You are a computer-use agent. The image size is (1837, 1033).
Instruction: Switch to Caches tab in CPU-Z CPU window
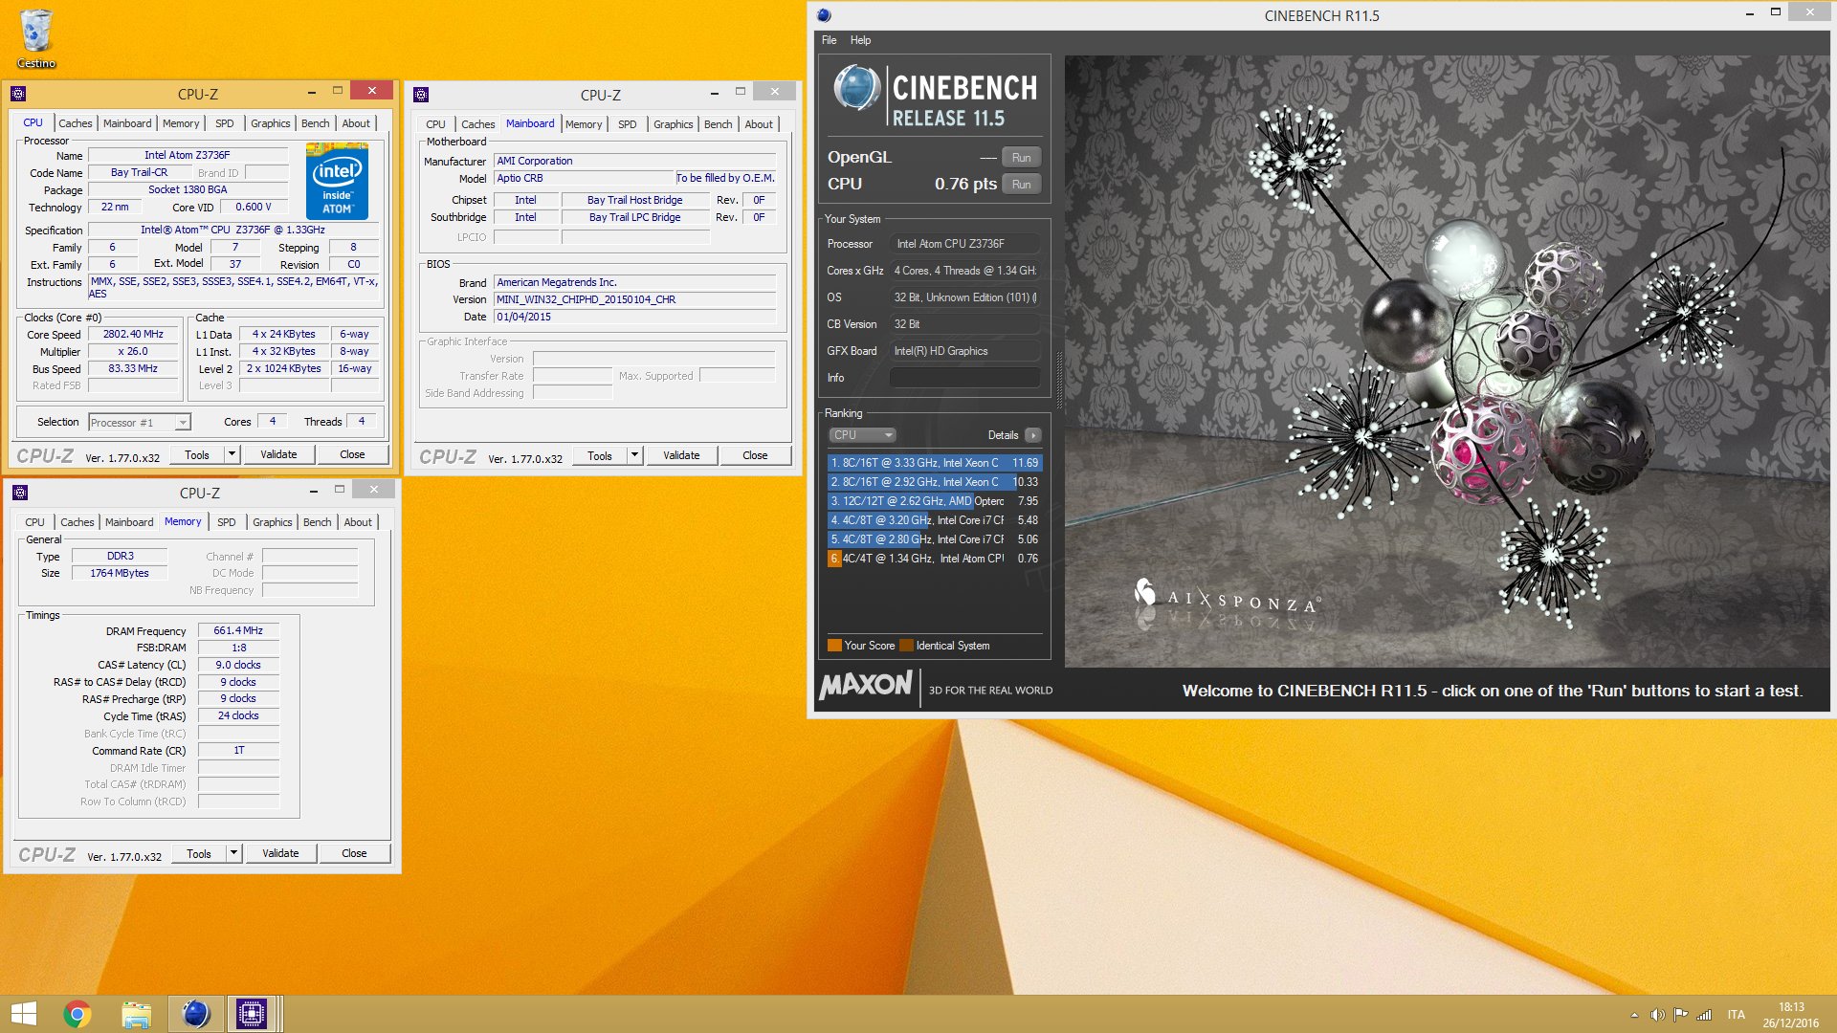(x=76, y=123)
